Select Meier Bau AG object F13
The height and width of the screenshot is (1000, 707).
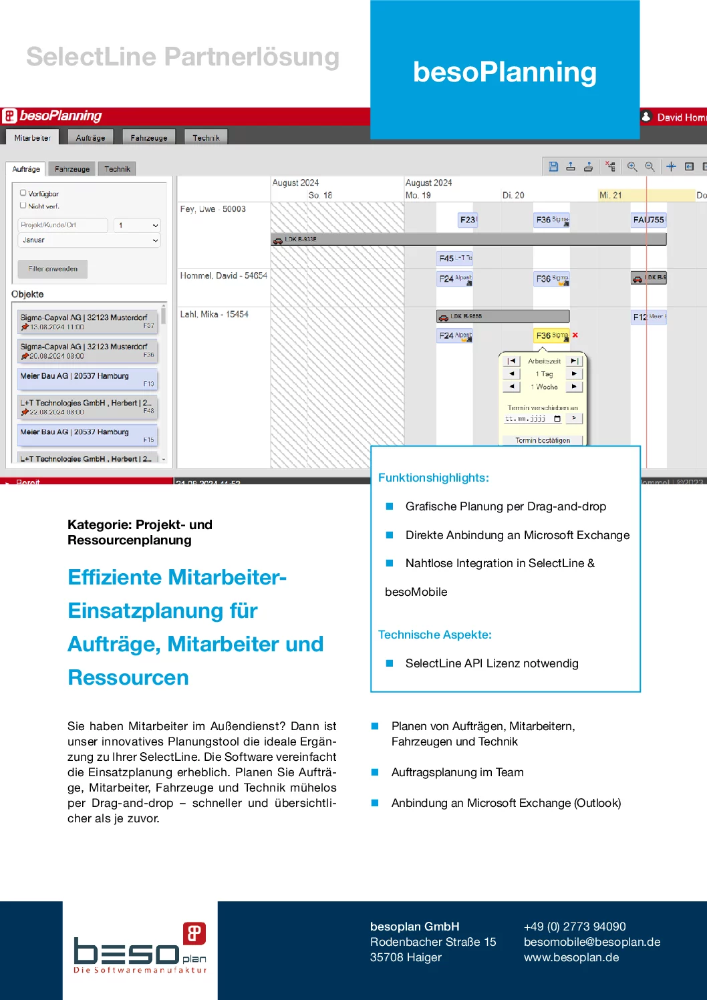[88, 379]
